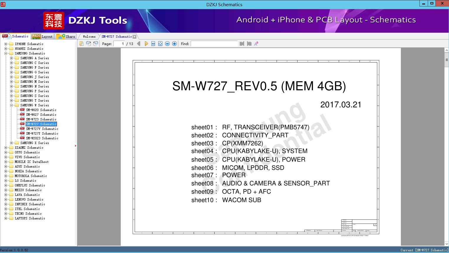The height and width of the screenshot is (253, 449).
Task: Minimize the DZKJ Schematics window
Action: tap(424, 4)
